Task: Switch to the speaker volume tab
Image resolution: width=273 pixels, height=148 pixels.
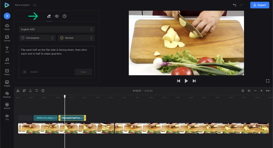Action: click(x=57, y=16)
